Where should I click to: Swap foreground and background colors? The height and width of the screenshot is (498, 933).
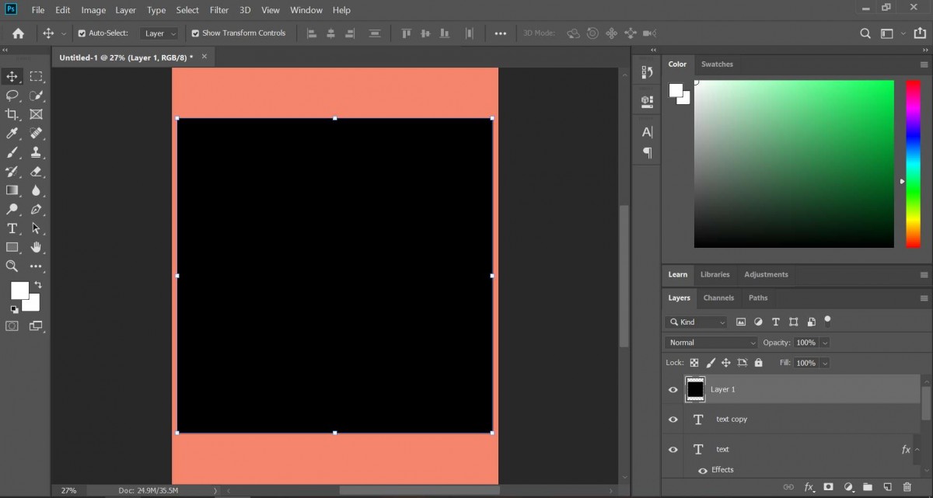tap(38, 285)
